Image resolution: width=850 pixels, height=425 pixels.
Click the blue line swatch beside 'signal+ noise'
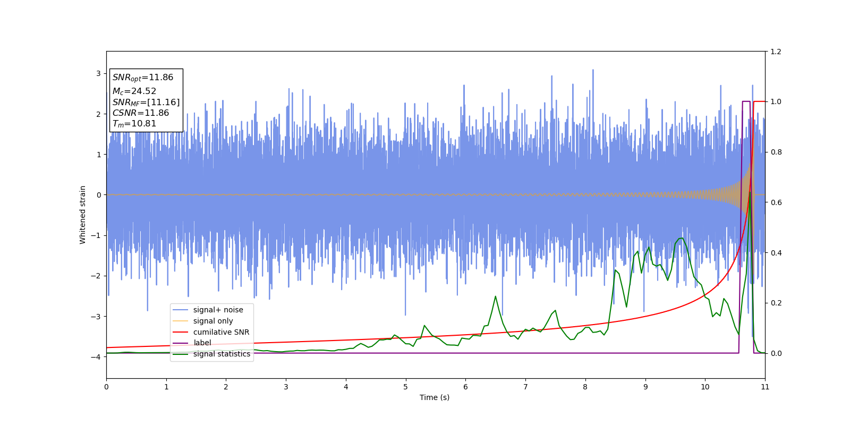[181, 310]
